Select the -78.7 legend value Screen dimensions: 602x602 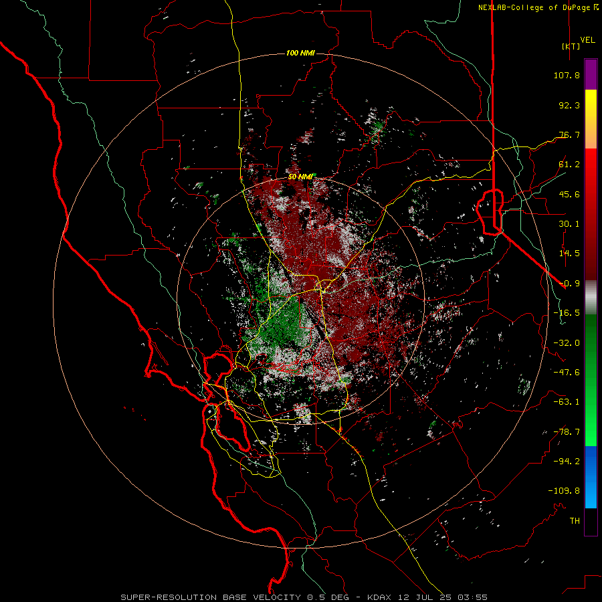pos(567,432)
